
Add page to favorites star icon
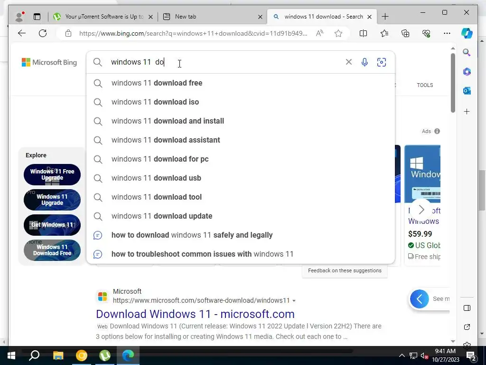tap(338, 33)
